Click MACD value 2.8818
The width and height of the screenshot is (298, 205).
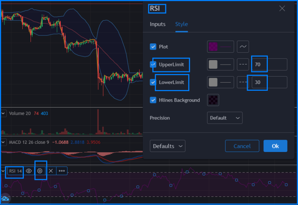[x=77, y=142]
